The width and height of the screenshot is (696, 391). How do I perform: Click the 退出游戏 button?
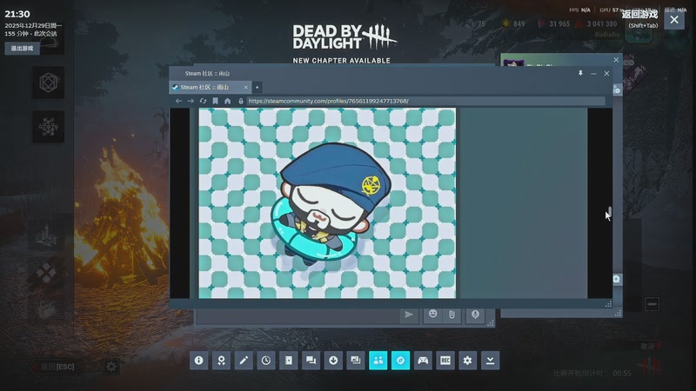click(x=23, y=49)
